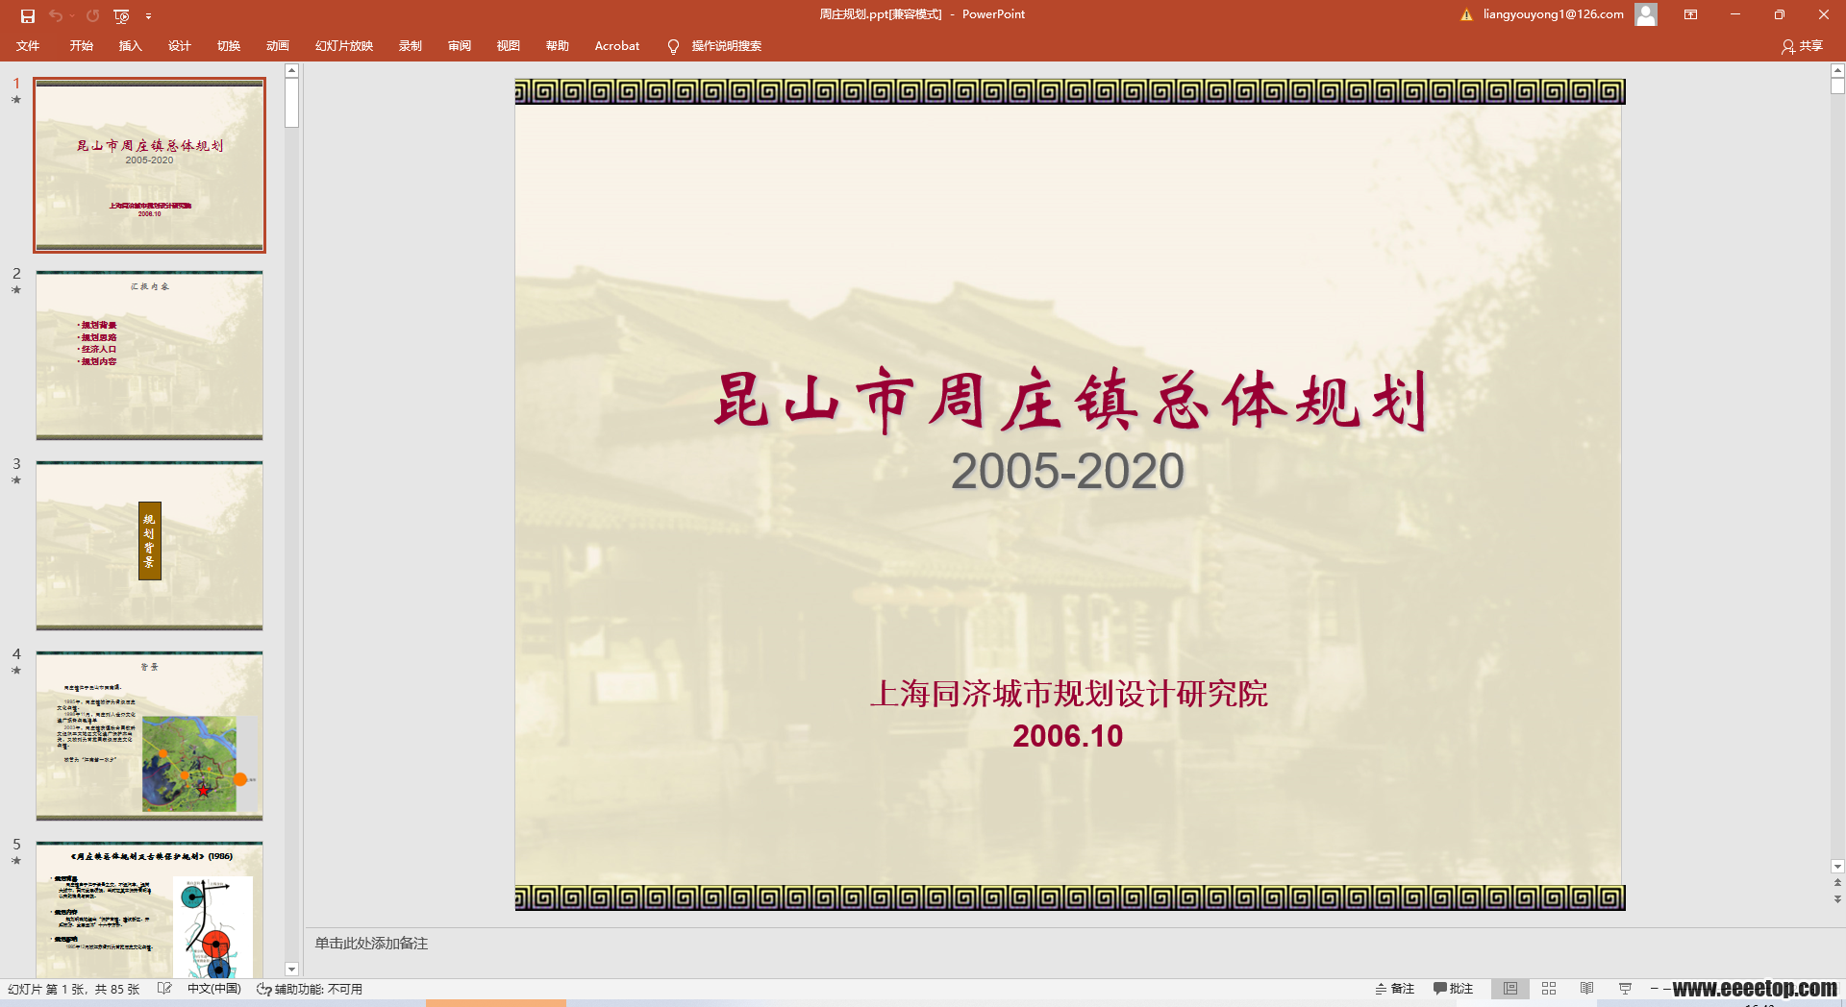The height and width of the screenshot is (1007, 1846).
Task: Open the Undo history dropdown arrow
Action: tap(72, 15)
